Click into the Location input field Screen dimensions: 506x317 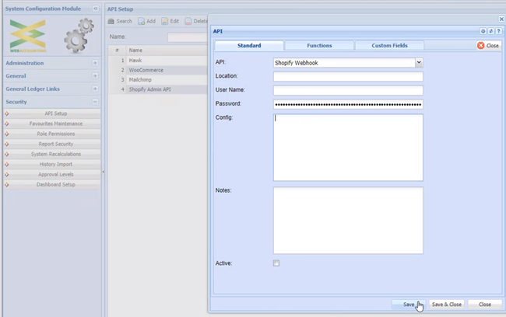[348, 76]
